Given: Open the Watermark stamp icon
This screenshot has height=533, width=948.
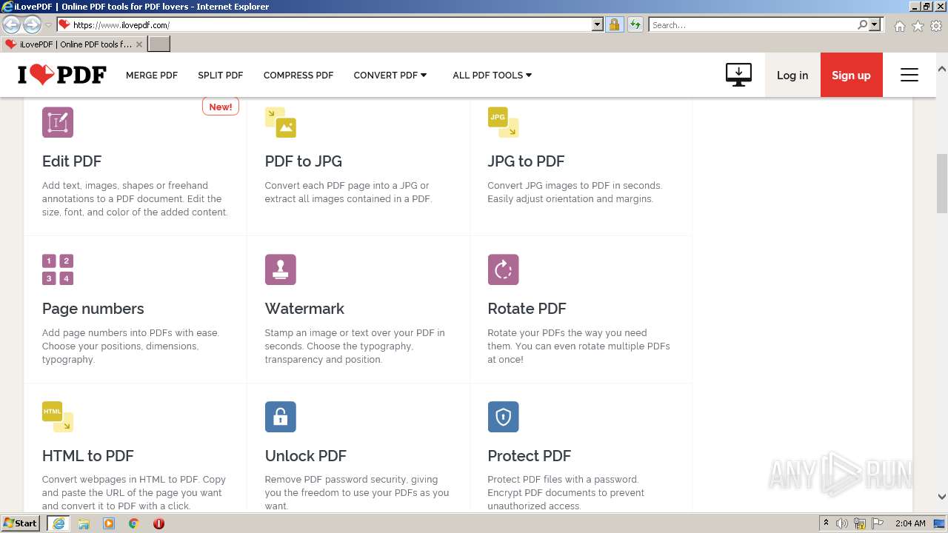Looking at the screenshot, I should 281,269.
